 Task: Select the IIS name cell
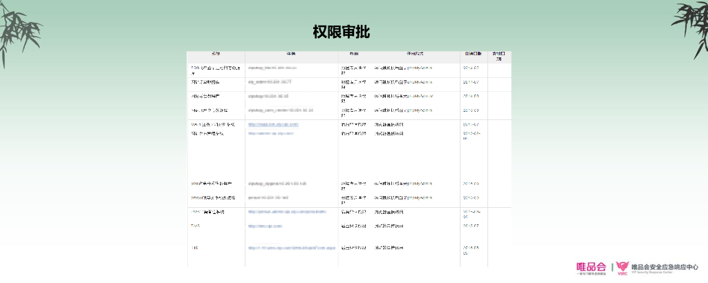coord(194,247)
